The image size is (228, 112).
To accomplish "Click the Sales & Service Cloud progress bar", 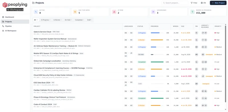I will 157,33.
